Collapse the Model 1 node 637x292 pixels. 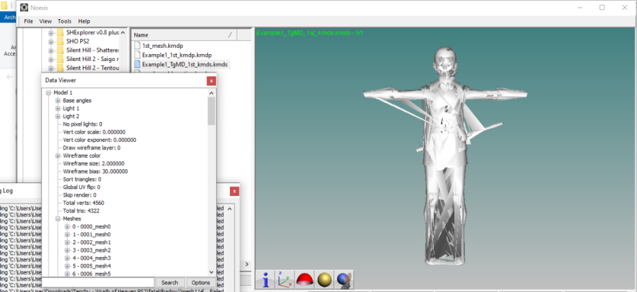click(x=49, y=92)
